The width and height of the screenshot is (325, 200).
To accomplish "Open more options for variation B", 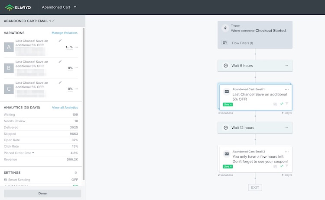I will coord(76,68).
